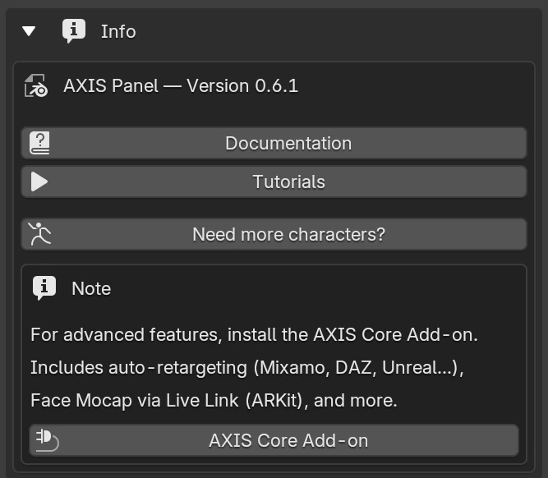
Task: Click the 'Includes auto-retargeting' note line
Action: pos(247,368)
